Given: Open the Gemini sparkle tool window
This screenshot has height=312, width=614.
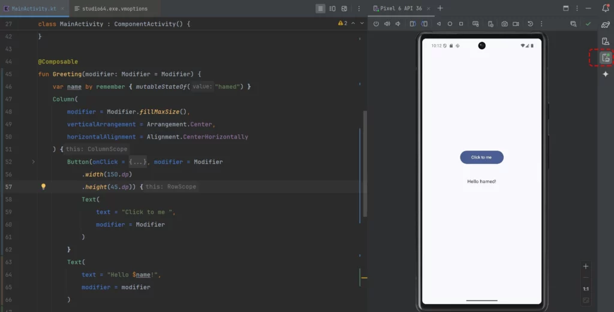Looking at the screenshot, I should point(606,74).
